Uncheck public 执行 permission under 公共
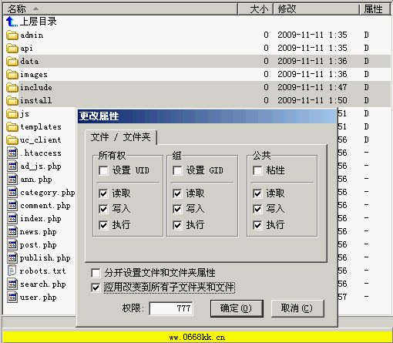The height and width of the screenshot is (343, 393). (257, 225)
